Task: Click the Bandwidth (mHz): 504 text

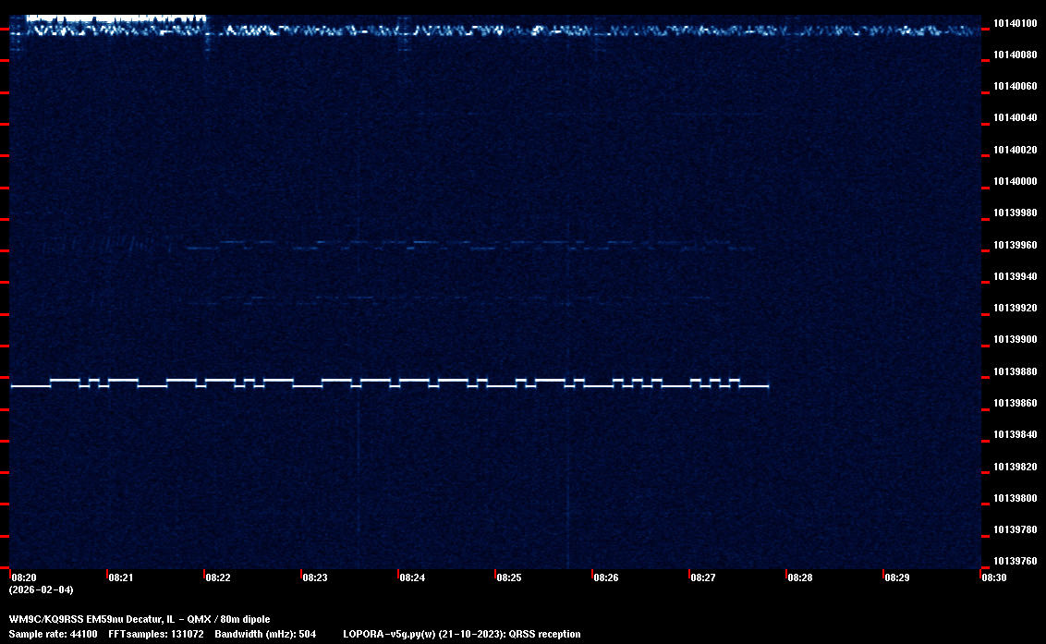Action: click(265, 634)
